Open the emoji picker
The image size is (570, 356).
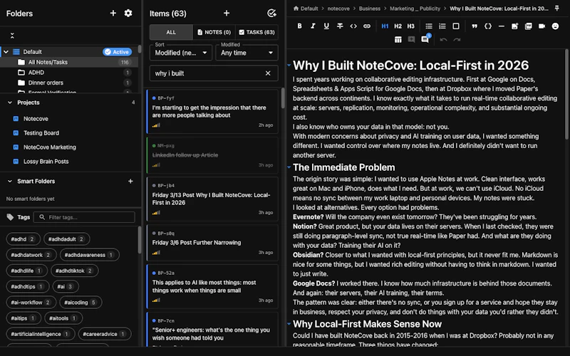pos(555,26)
